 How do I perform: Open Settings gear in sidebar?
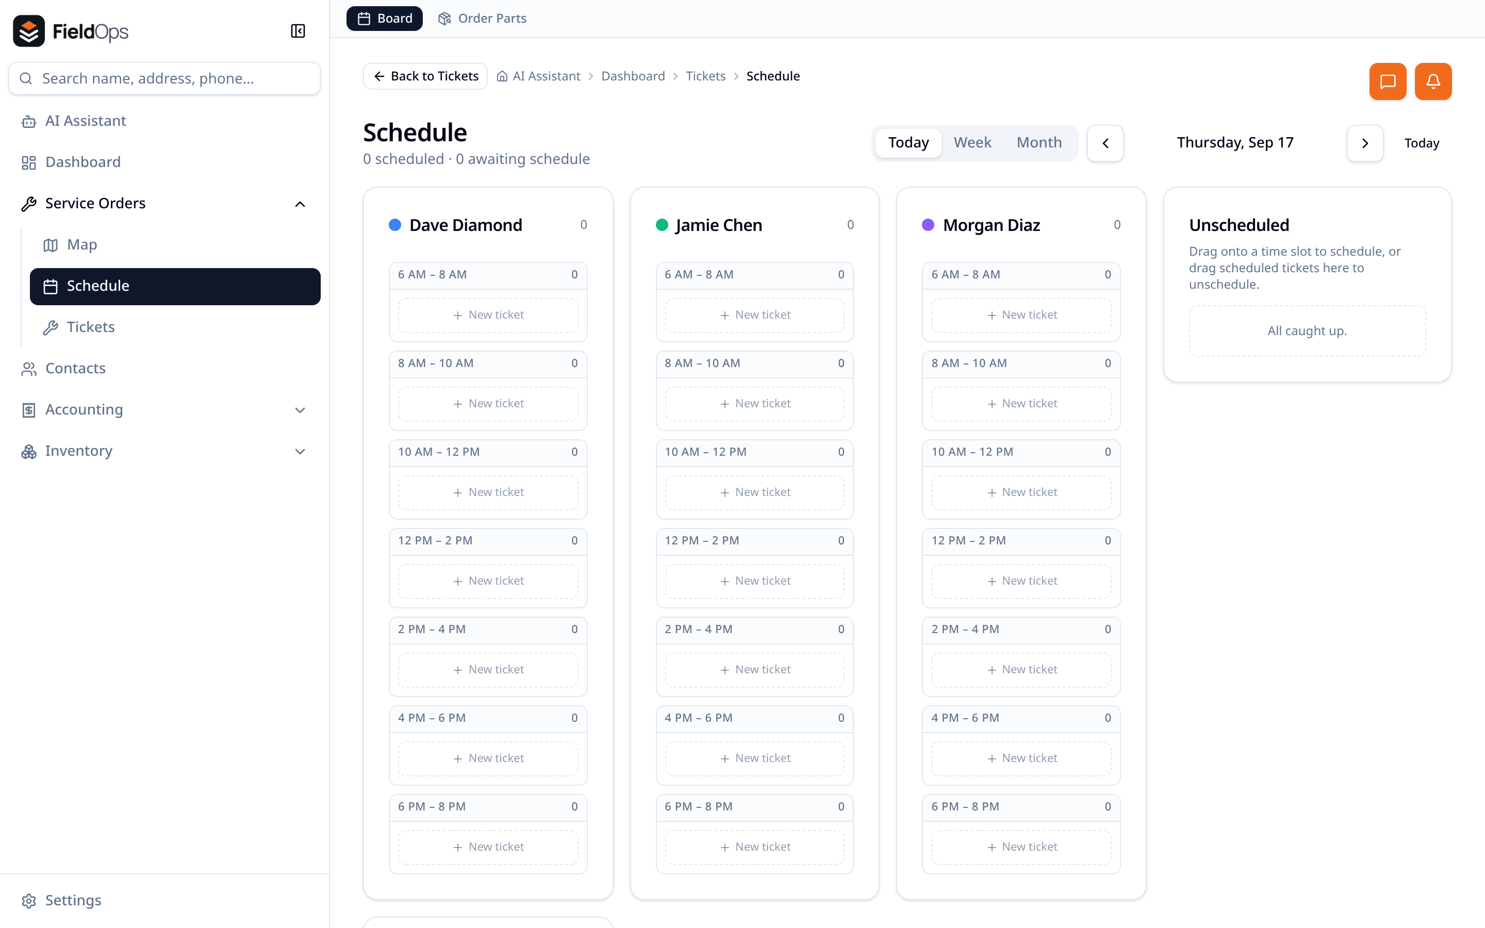(x=29, y=900)
